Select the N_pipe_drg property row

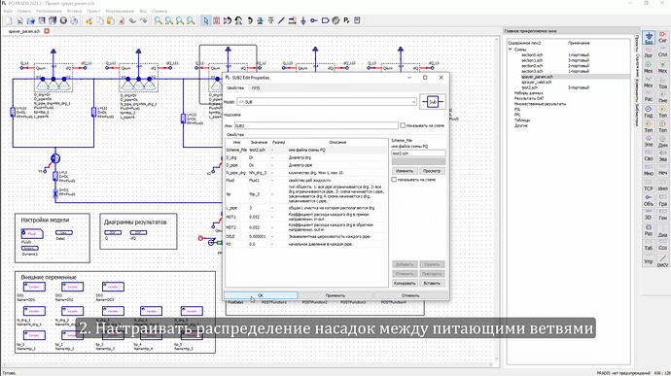point(306,173)
